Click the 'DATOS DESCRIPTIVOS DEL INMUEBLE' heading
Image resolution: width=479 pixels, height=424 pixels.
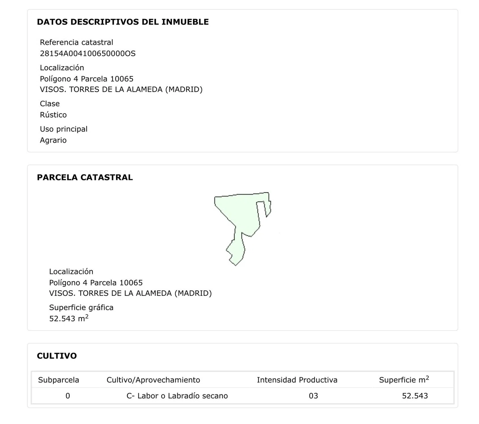pyautogui.click(x=123, y=22)
